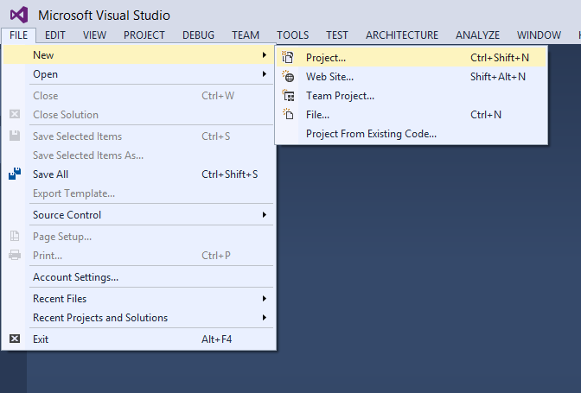The width and height of the screenshot is (581, 393).
Task: Choose Save Selected Items As entry
Action: coord(138,155)
